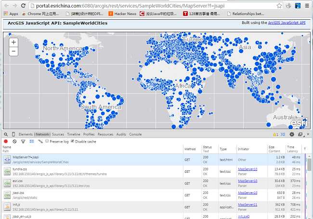Follow the ArcGIS JavaScript API link
313x219 pixels.
pyautogui.click(x=287, y=23)
